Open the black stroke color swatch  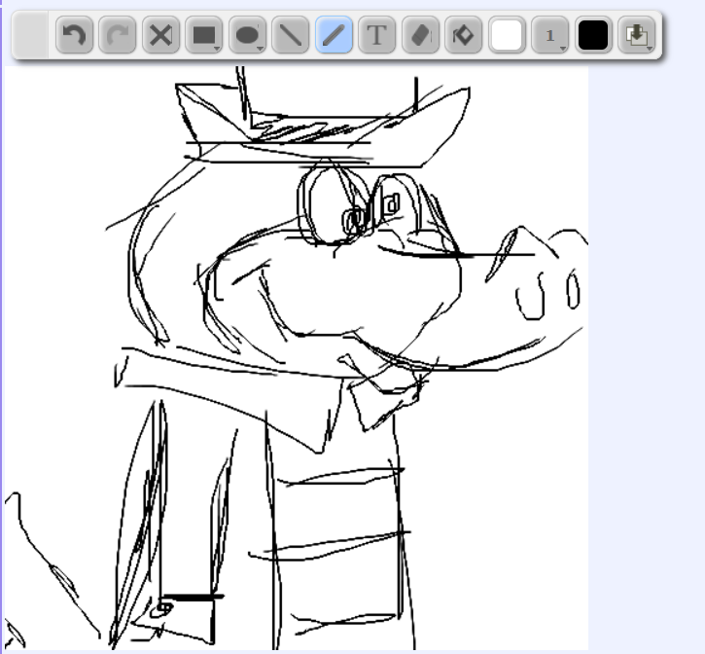pyautogui.click(x=593, y=35)
